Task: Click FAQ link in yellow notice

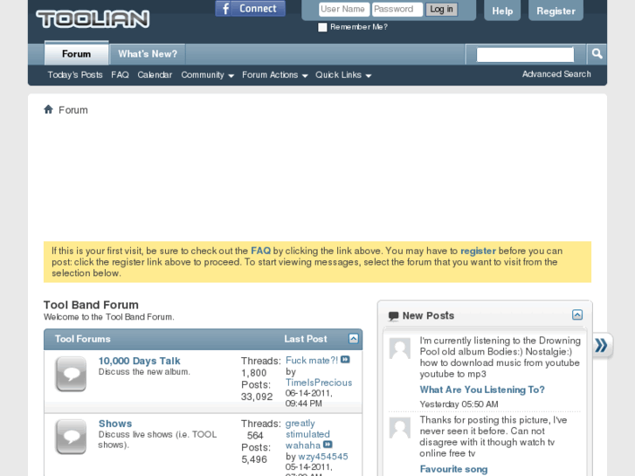Action: (260, 251)
